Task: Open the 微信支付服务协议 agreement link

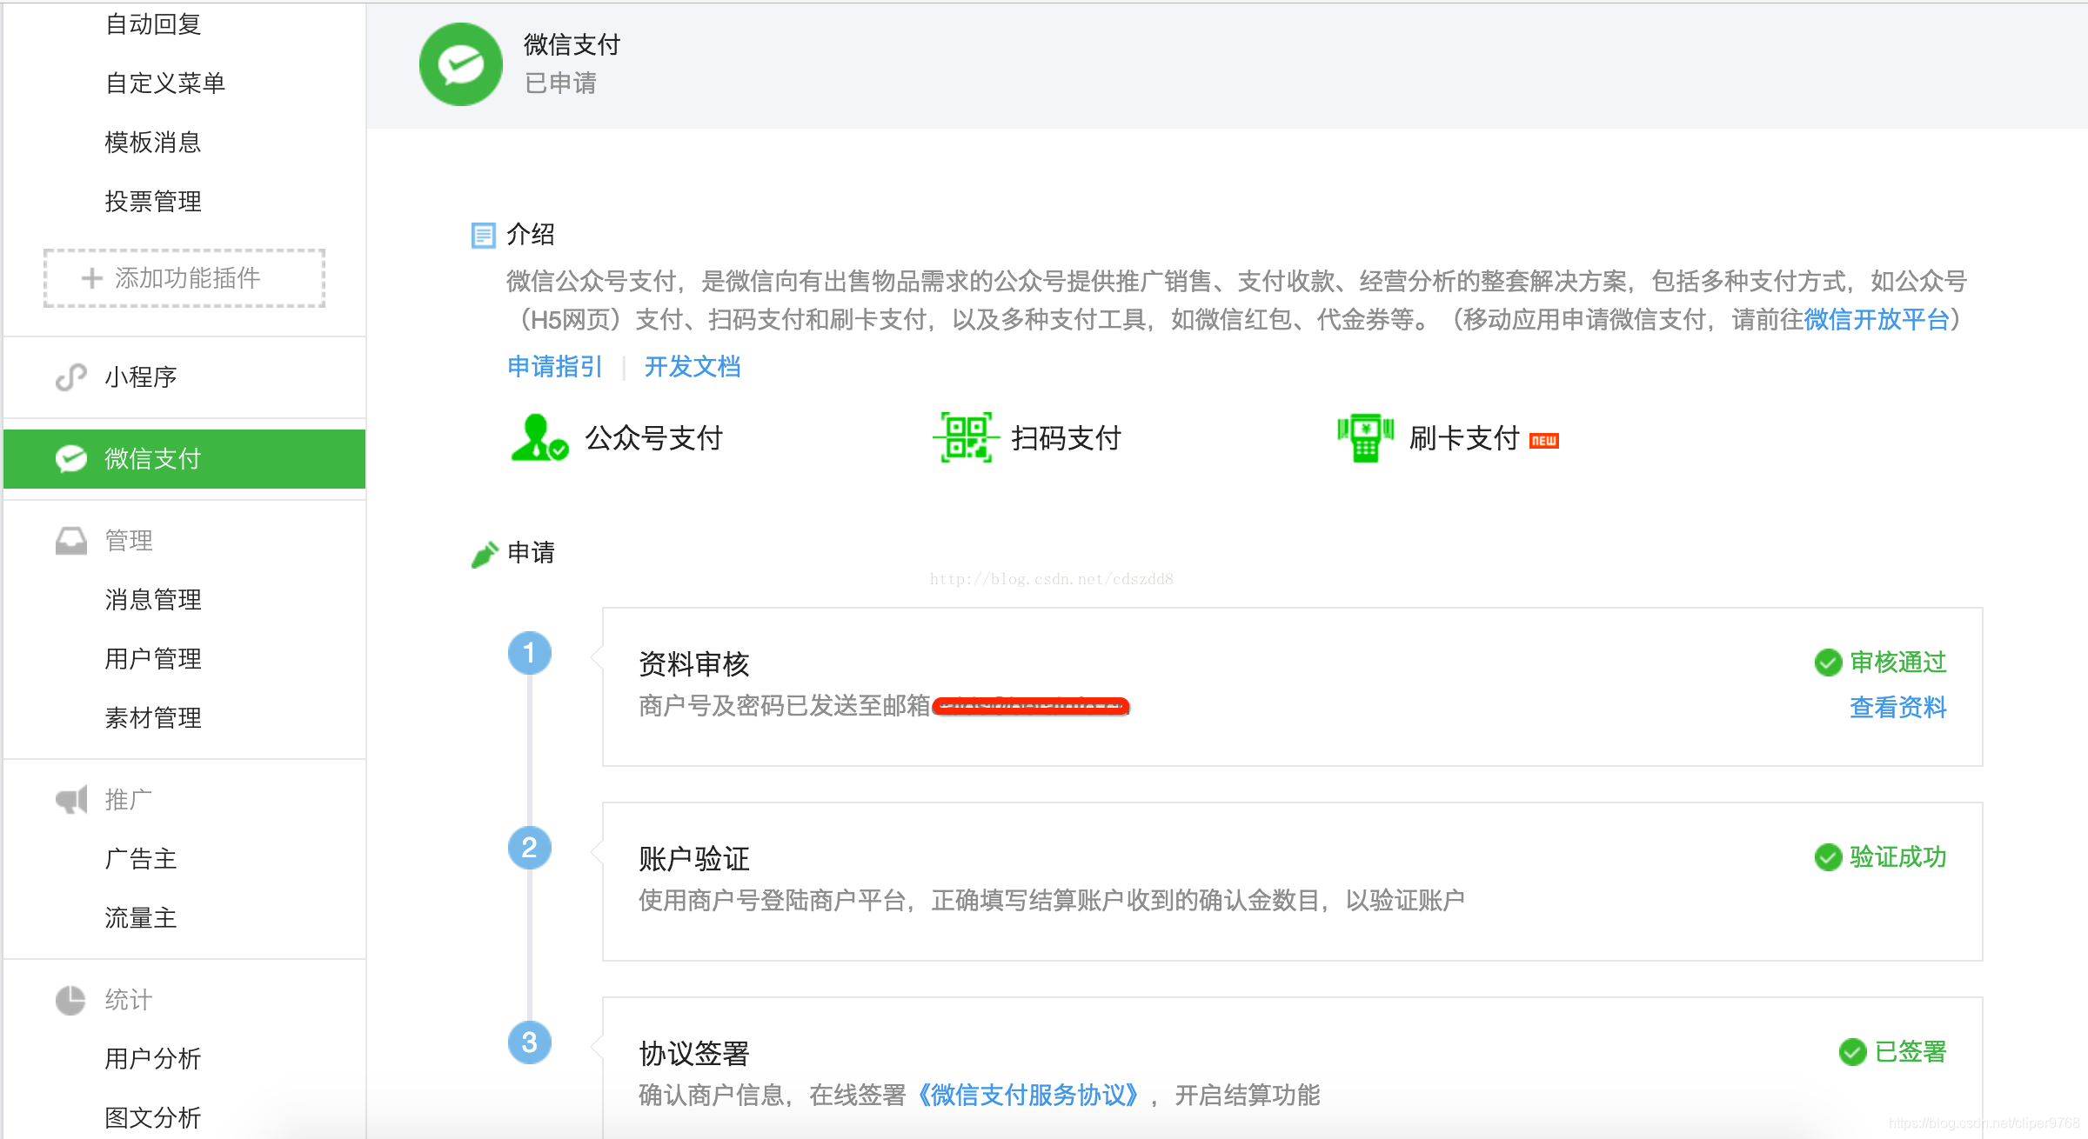Action: (x=1027, y=1096)
